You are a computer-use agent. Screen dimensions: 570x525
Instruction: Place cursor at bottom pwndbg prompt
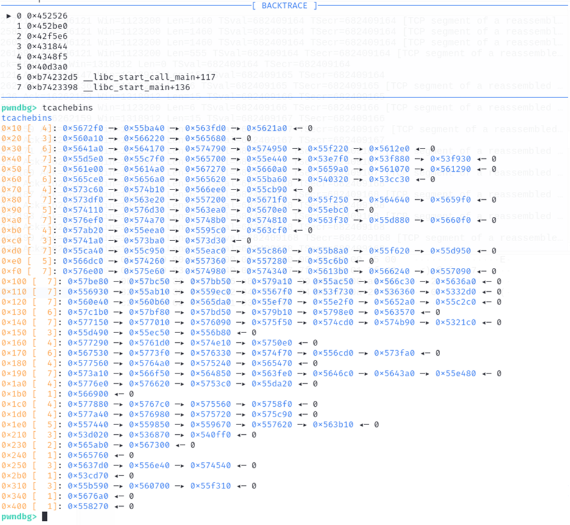coord(45,516)
